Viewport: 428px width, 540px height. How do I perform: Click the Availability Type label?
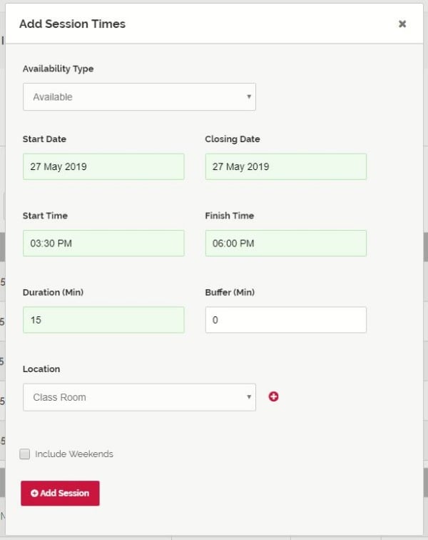pos(58,69)
